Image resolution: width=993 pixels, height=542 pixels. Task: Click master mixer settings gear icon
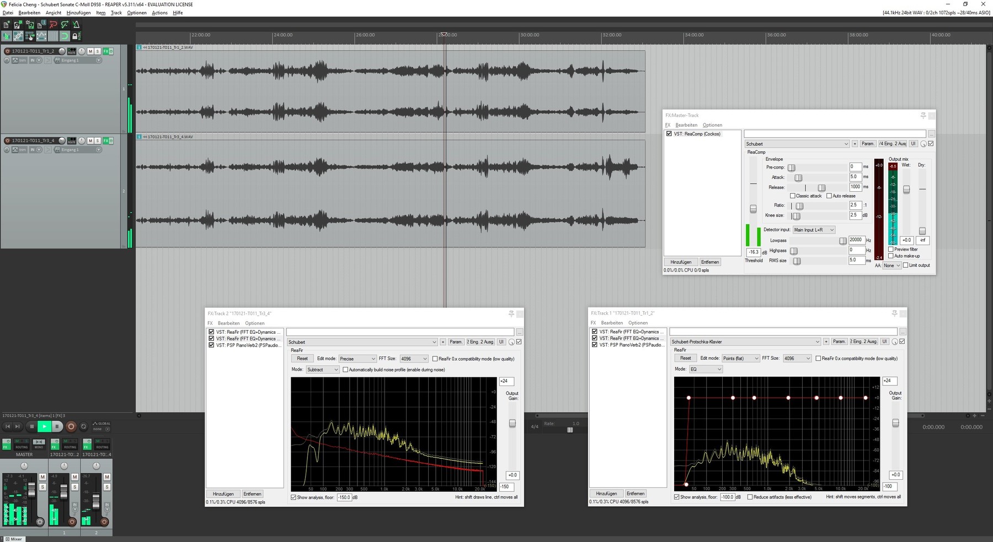click(x=40, y=522)
